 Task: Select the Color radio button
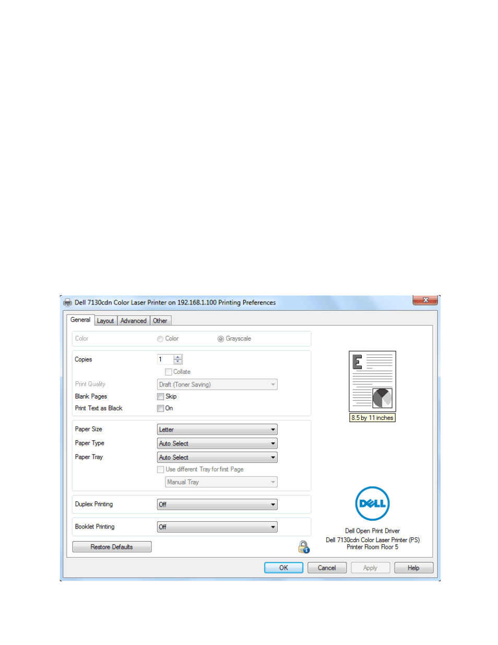(x=160, y=339)
